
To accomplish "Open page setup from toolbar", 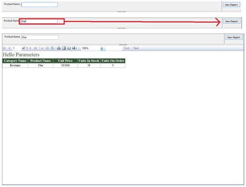I will (69, 48).
